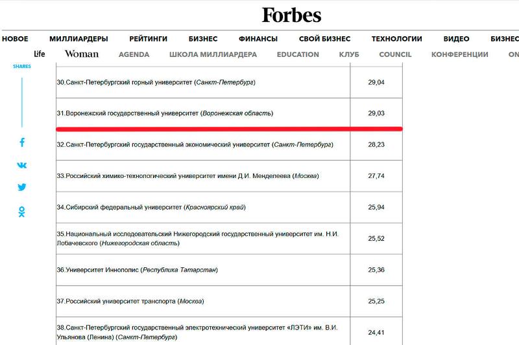Viewport: 519px width, 345px height.
Task: Open the Миллиардеры menu
Action: point(78,39)
